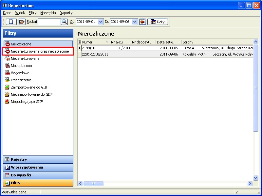Expand the Do date dropdown
Viewport: 262px width, 196px height.
(135, 22)
